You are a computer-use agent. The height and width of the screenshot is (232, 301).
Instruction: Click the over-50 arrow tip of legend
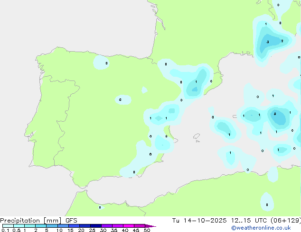coord(150,226)
